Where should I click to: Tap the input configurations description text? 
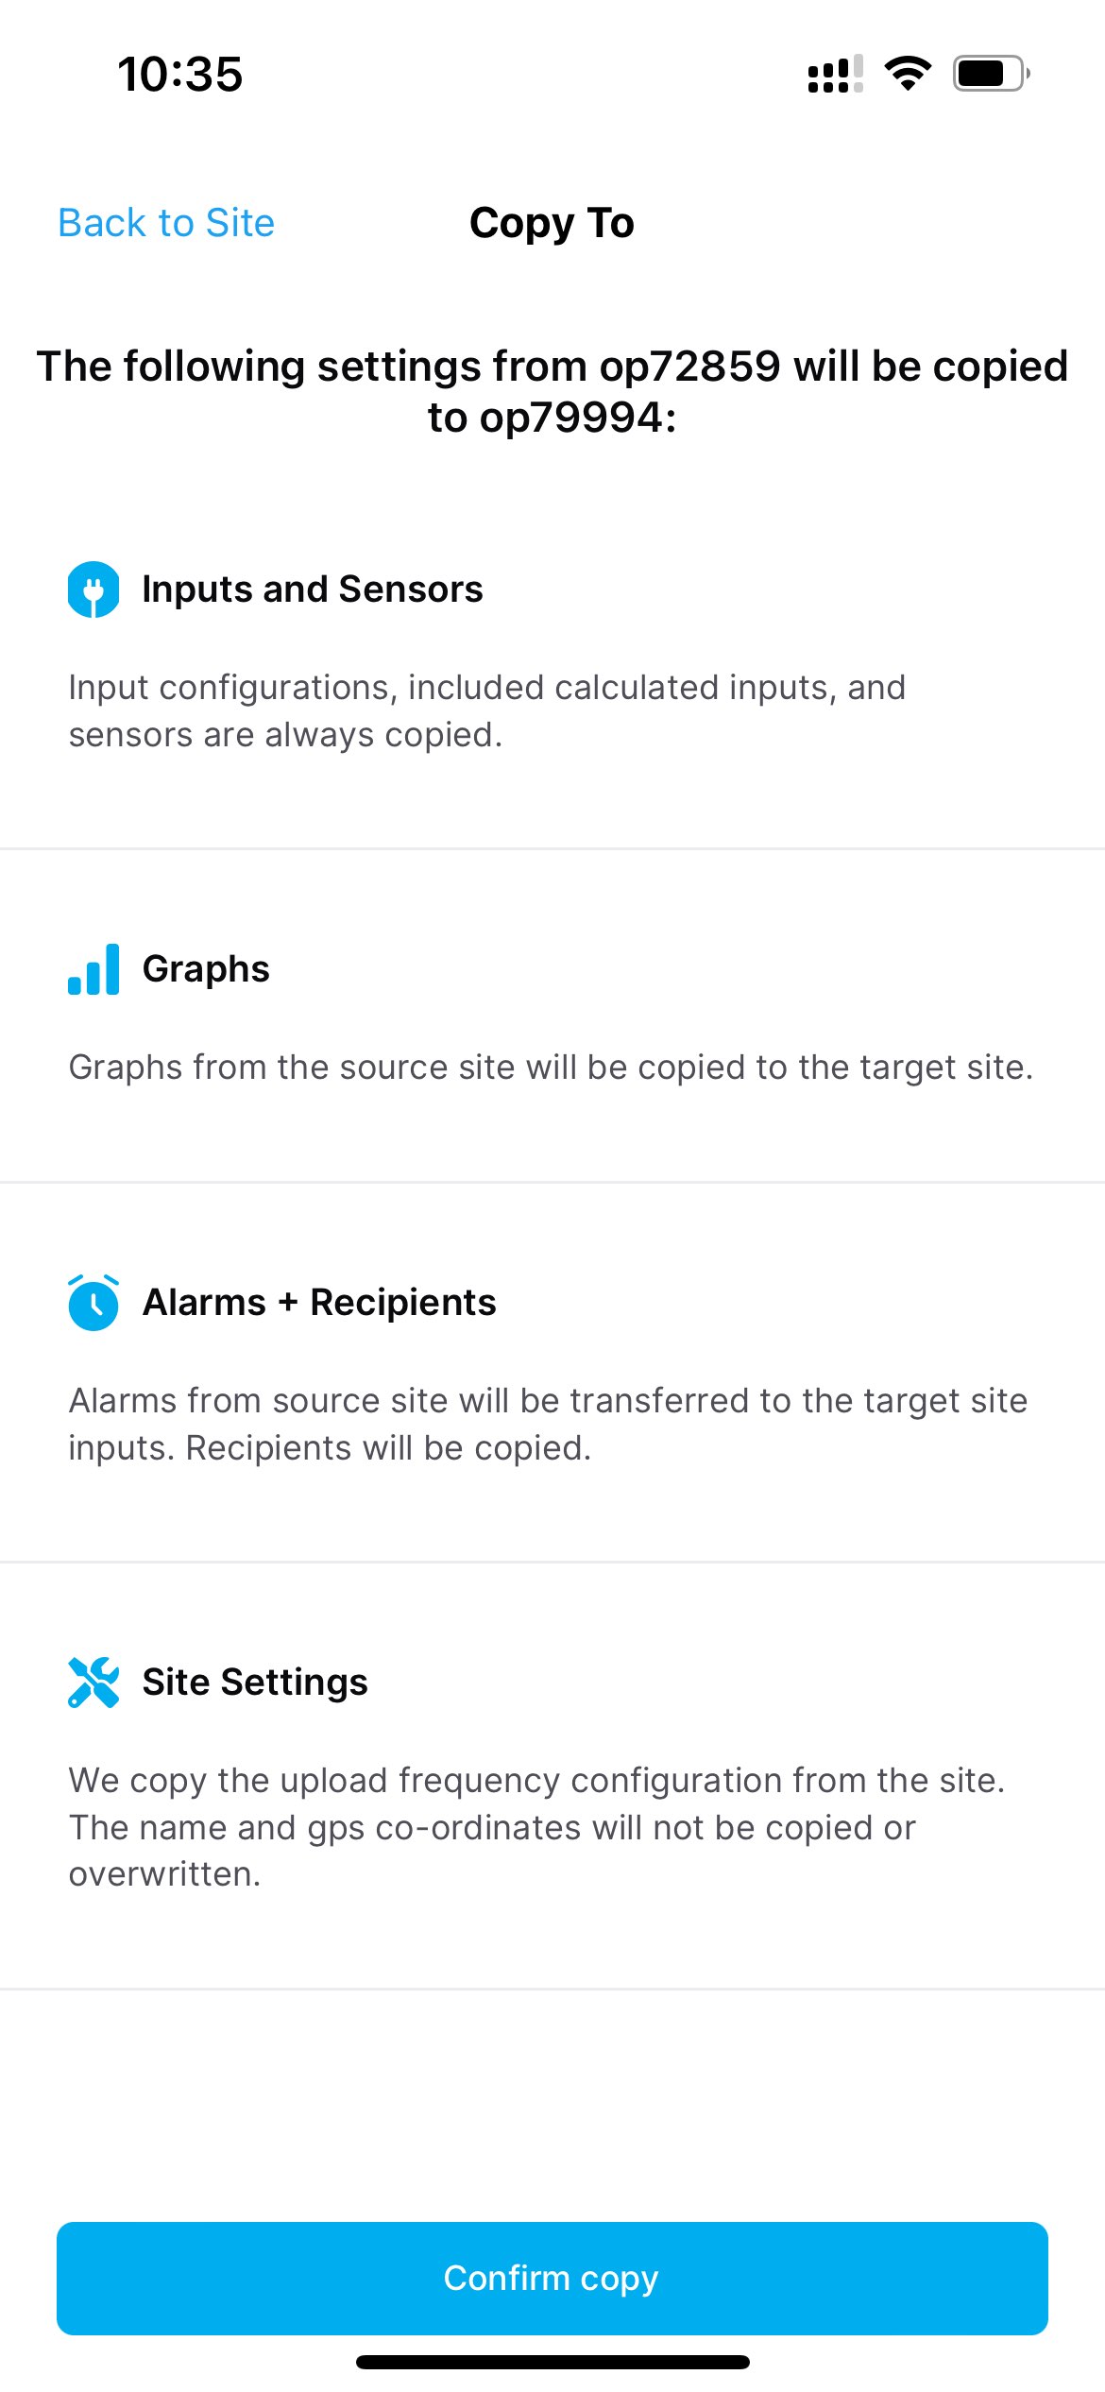[486, 710]
